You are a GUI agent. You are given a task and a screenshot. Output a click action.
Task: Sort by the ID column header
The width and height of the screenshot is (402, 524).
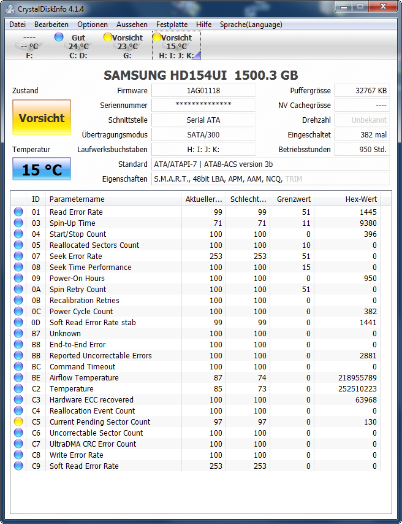click(x=36, y=199)
